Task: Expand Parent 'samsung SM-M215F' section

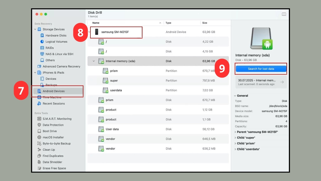Action: 235,132
